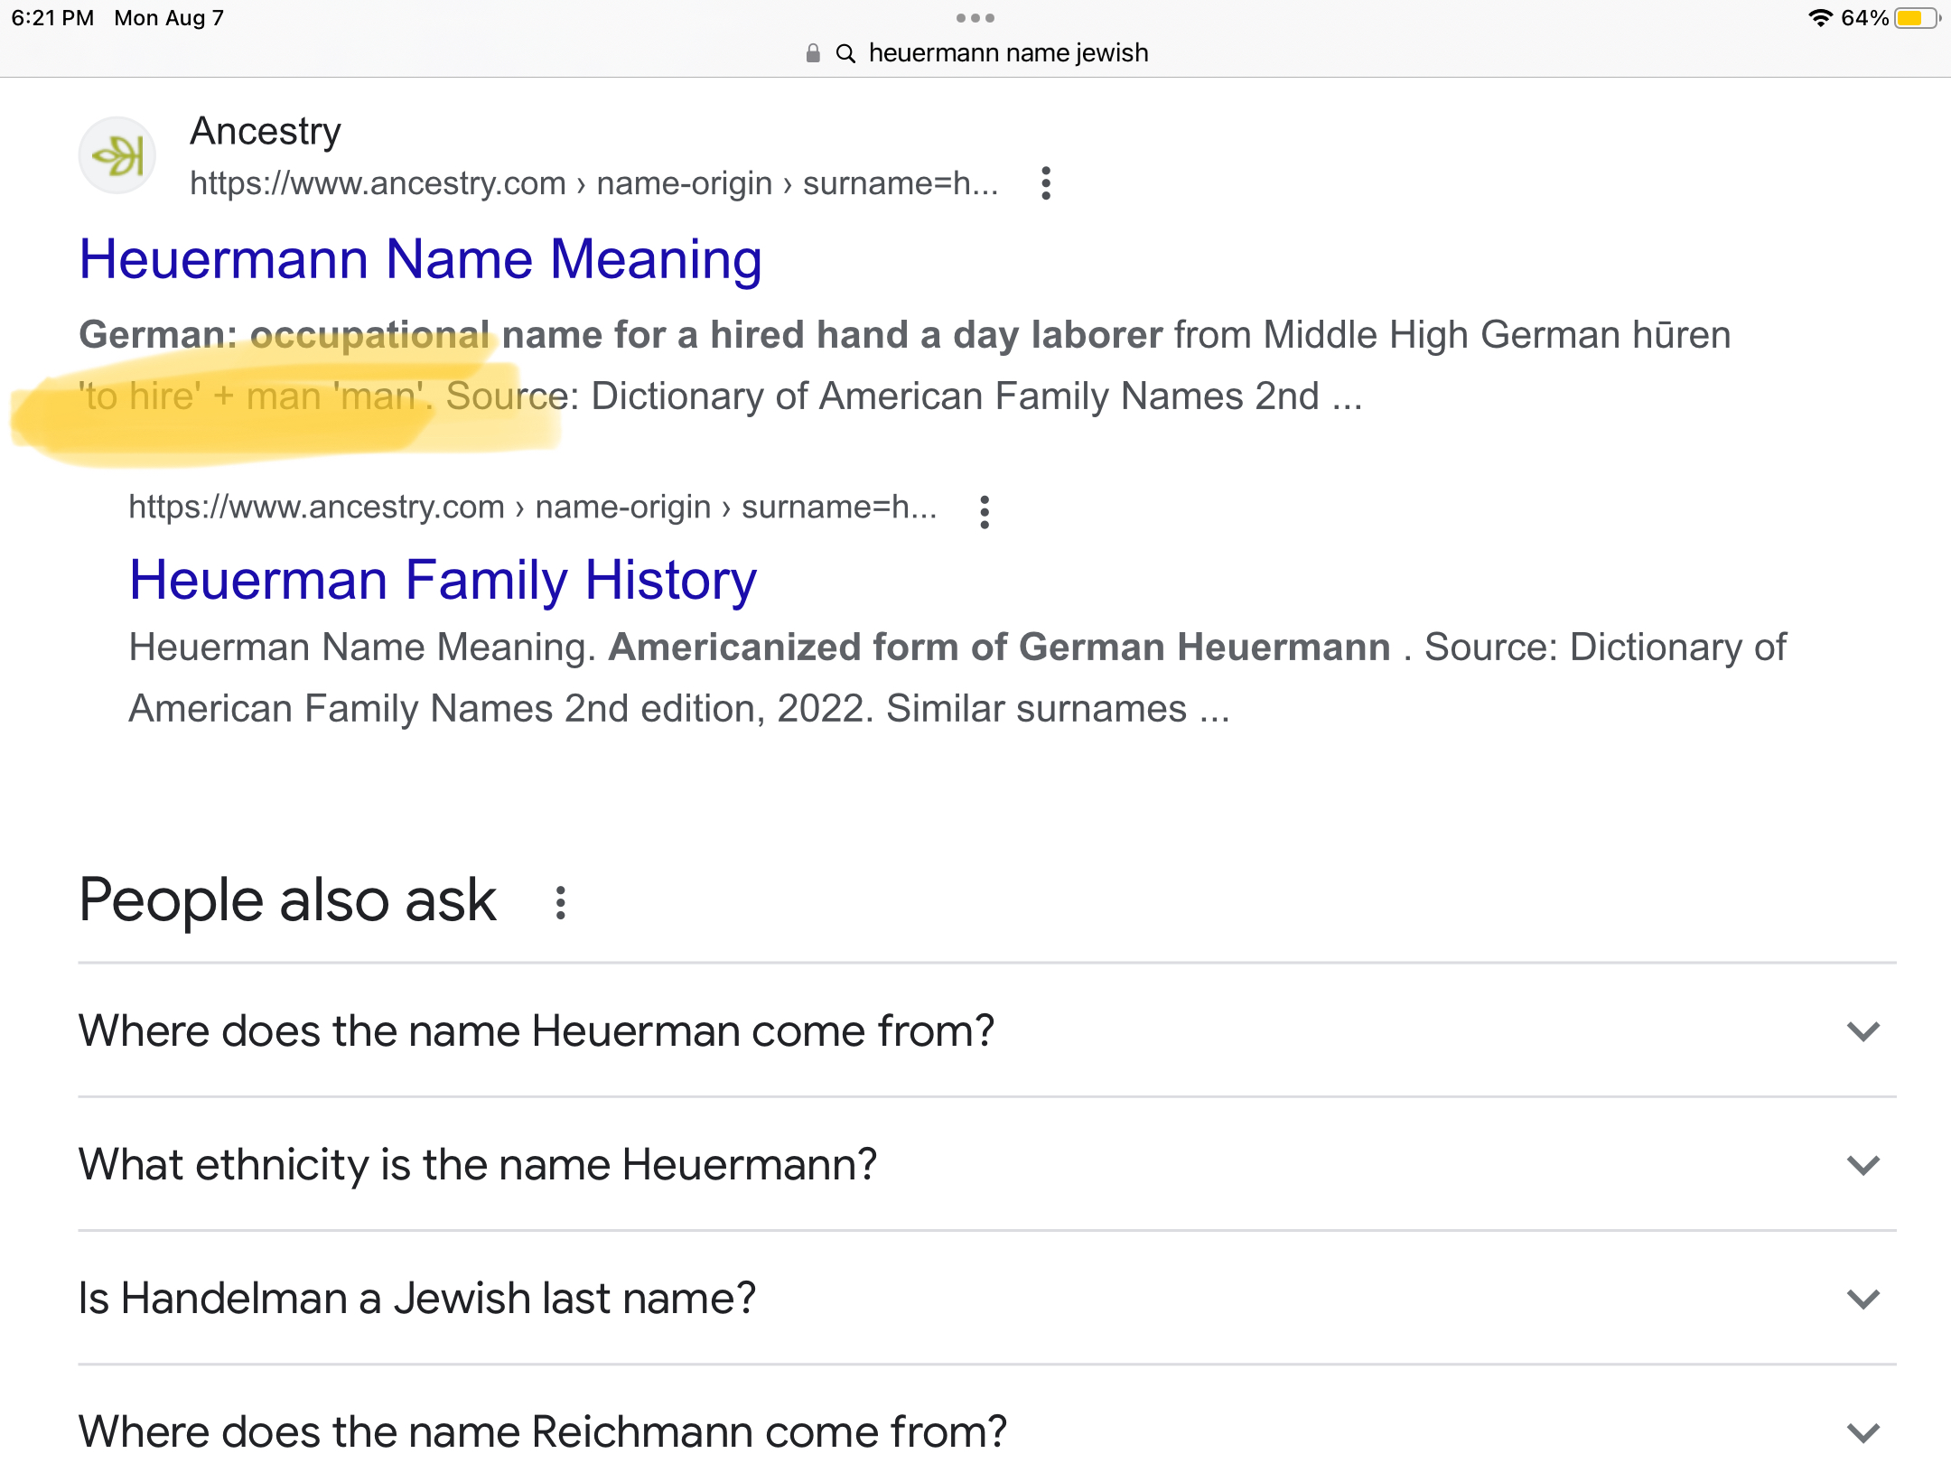Open the Heuerman Family History link
1951x1463 pixels.
click(443, 579)
